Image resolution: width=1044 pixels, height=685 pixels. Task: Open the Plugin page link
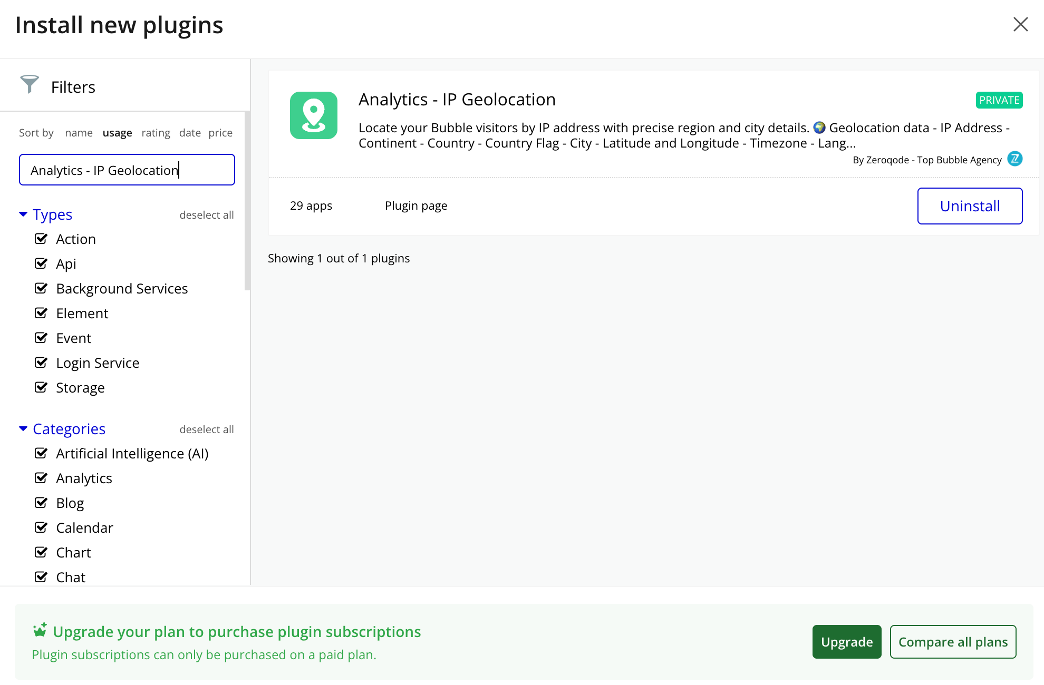click(415, 205)
